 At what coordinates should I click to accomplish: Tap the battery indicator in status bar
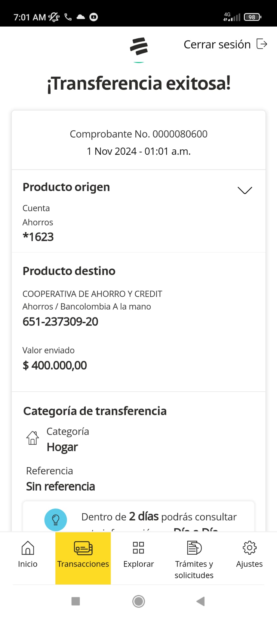[252, 17]
